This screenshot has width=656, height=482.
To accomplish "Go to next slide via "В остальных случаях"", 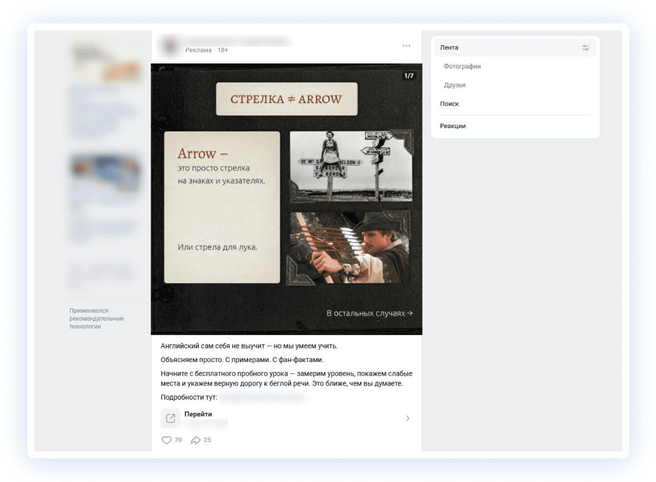I will [370, 313].
